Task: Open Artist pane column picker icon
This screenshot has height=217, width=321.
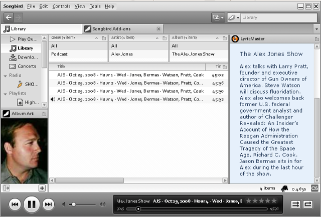Action: (165, 38)
